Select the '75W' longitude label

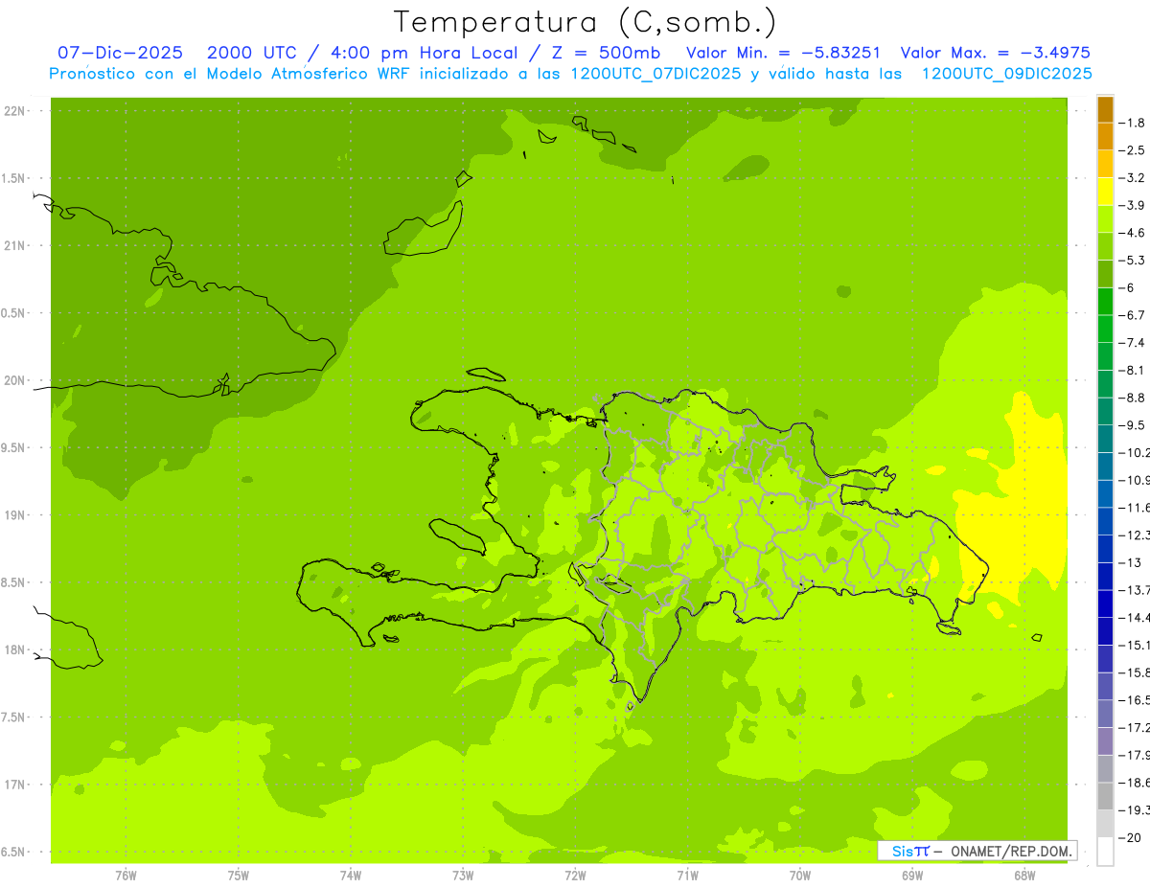point(239,875)
